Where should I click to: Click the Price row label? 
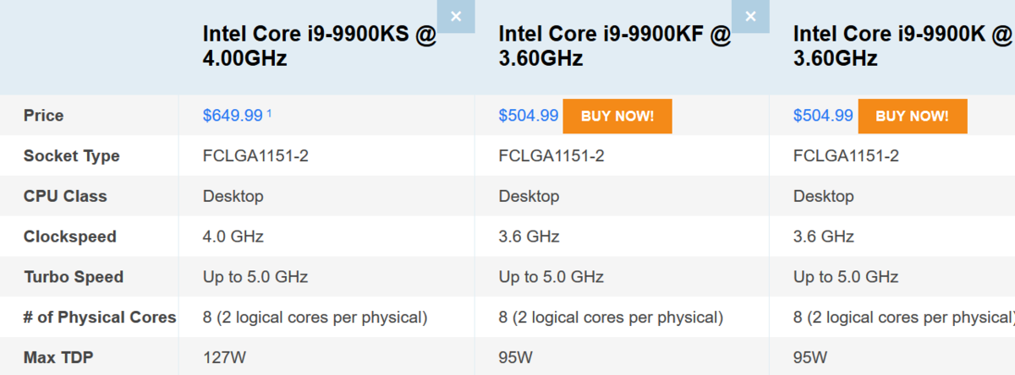coord(43,116)
